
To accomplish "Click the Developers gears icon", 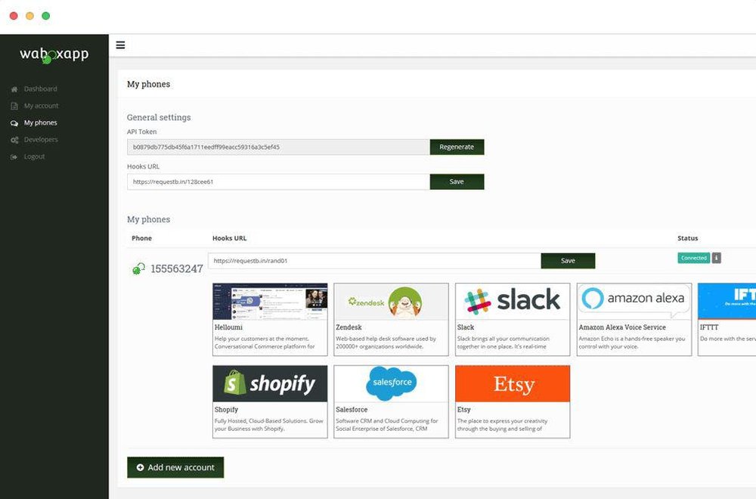I will (14, 140).
